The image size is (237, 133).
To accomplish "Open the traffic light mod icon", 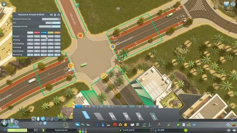I will point(66,125).
